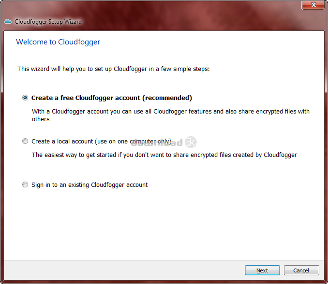Click the Cloudfogger cloud icon in title bar

pos(8,22)
